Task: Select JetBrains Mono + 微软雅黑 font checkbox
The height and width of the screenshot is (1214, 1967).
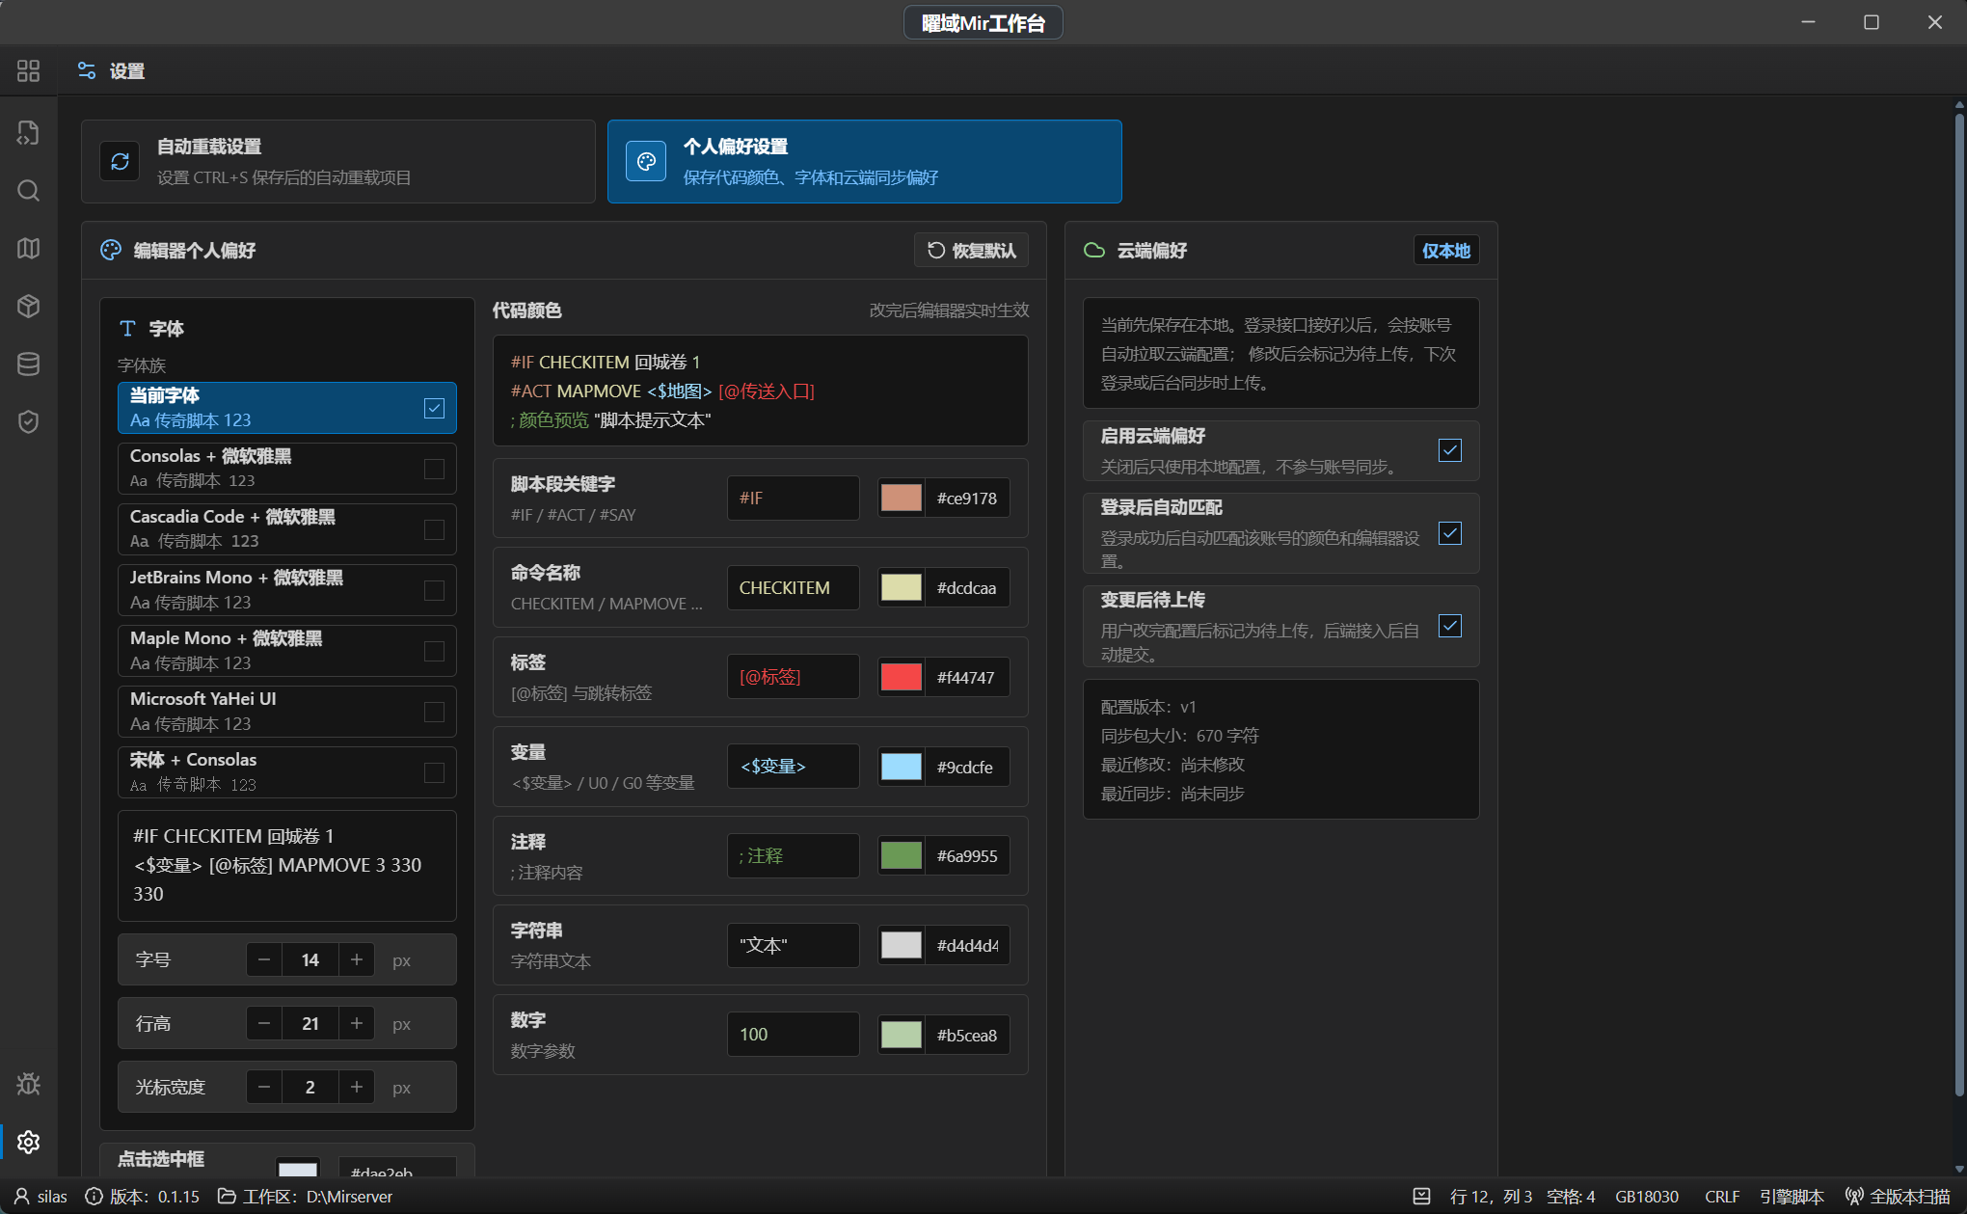Action: (434, 590)
